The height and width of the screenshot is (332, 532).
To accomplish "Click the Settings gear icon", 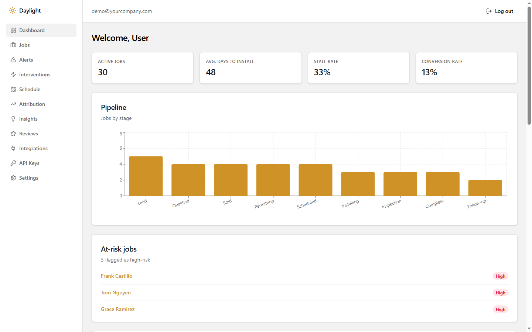I will click(13, 178).
